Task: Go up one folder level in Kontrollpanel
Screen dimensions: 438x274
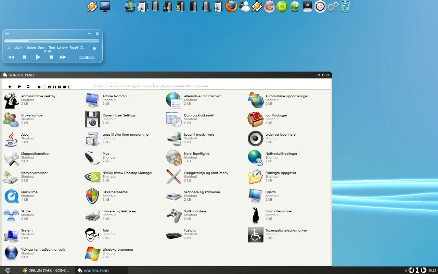Action: (x=28, y=87)
